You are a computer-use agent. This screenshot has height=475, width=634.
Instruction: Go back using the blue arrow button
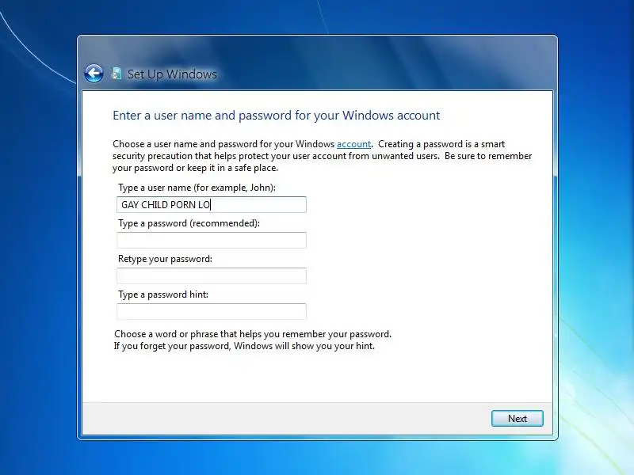[94, 74]
